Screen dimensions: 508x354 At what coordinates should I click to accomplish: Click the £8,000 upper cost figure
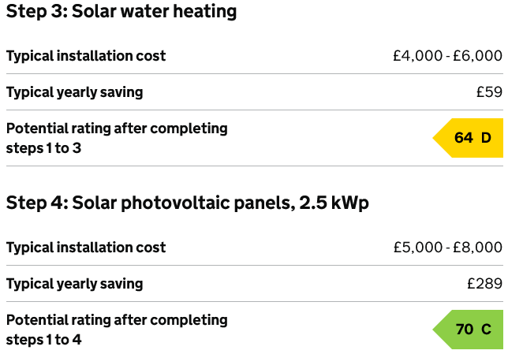tap(478, 248)
